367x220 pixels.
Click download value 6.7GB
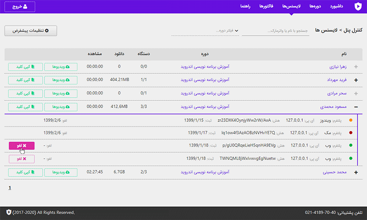[x=119, y=172]
